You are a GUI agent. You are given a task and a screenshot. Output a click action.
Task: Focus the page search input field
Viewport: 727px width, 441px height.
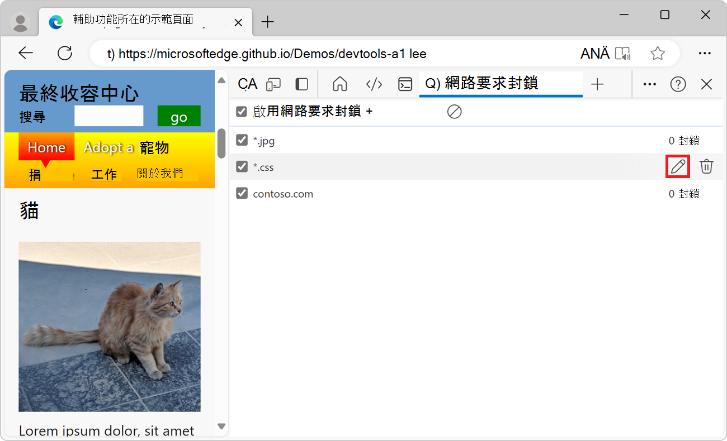click(x=109, y=116)
